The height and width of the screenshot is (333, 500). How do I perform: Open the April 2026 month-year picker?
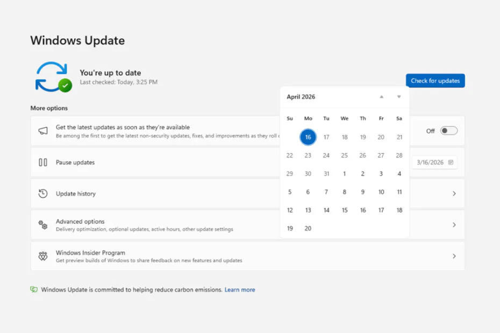pyautogui.click(x=301, y=97)
